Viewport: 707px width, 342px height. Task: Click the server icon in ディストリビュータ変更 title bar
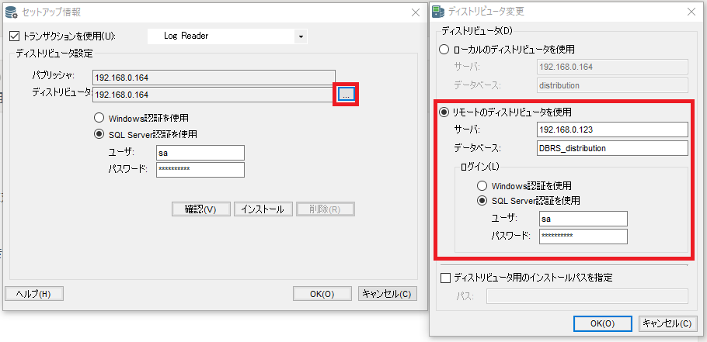(437, 12)
